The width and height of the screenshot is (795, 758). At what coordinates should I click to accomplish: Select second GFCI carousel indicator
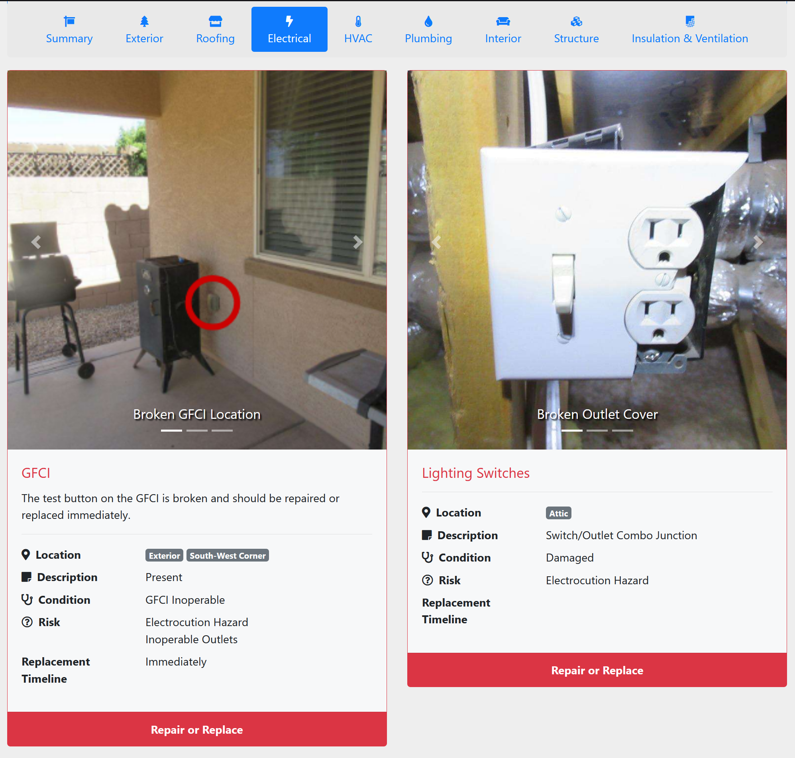point(197,431)
